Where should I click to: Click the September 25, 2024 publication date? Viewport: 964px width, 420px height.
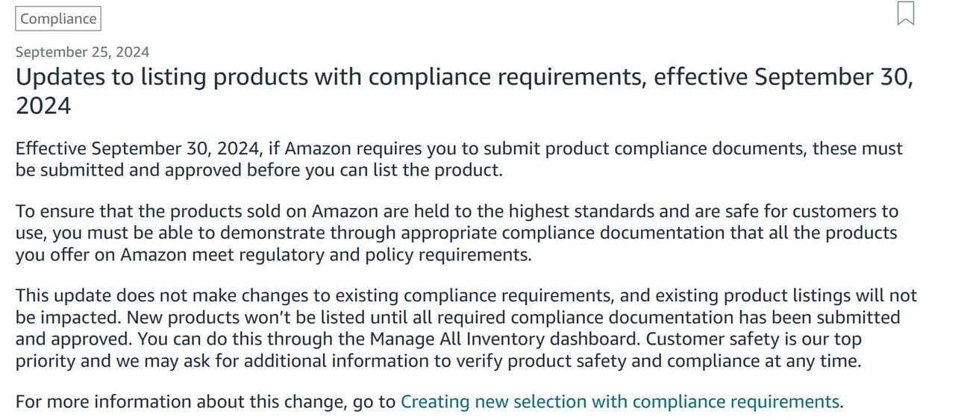coord(82,51)
